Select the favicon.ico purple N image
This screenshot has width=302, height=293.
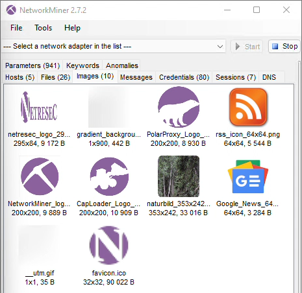(x=108, y=246)
